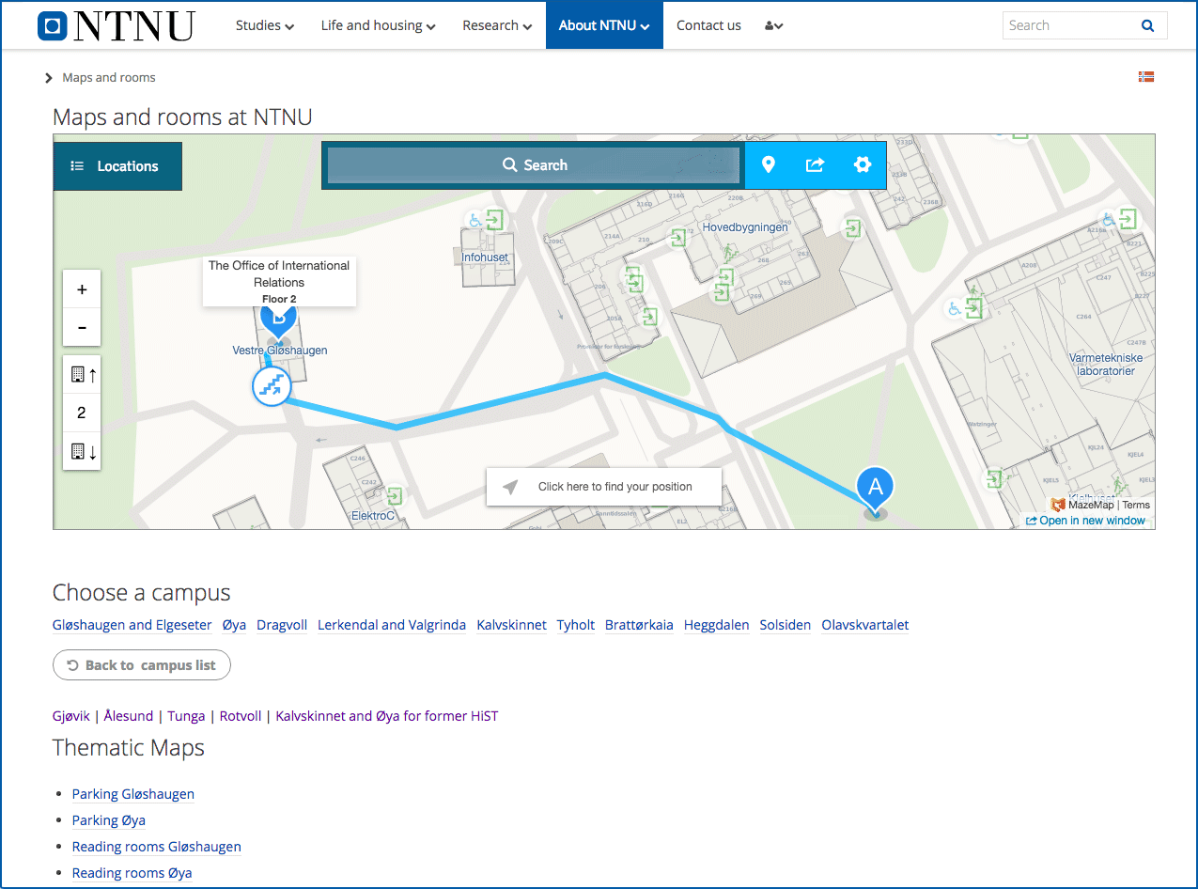Open the Locations list panel
The image size is (1198, 889).
(117, 166)
